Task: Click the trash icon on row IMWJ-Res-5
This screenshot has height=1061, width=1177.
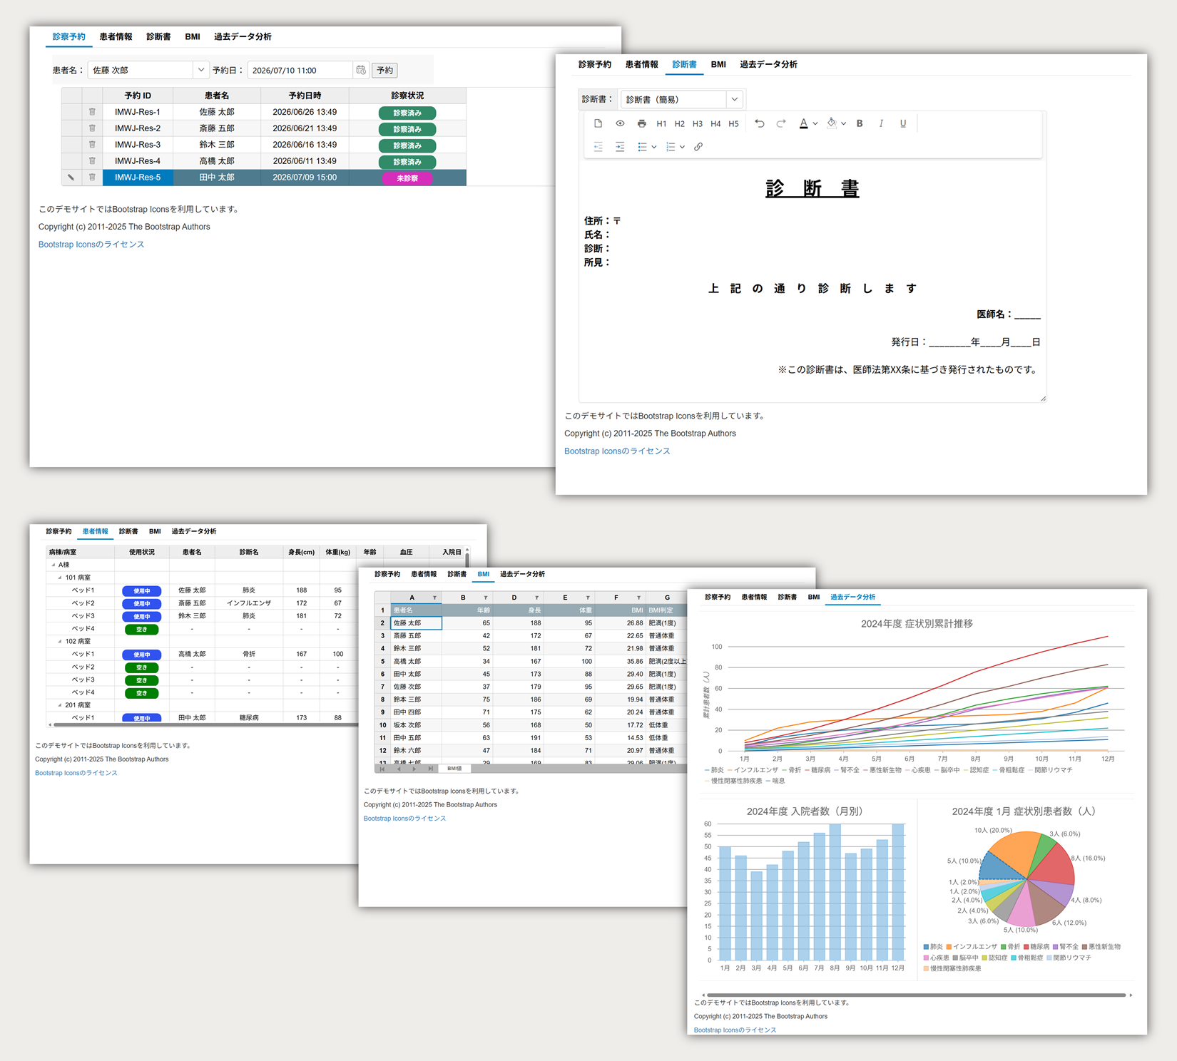Action: [92, 178]
